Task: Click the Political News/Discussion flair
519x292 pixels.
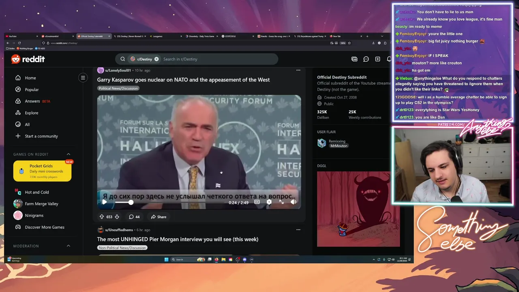Action: (118, 88)
